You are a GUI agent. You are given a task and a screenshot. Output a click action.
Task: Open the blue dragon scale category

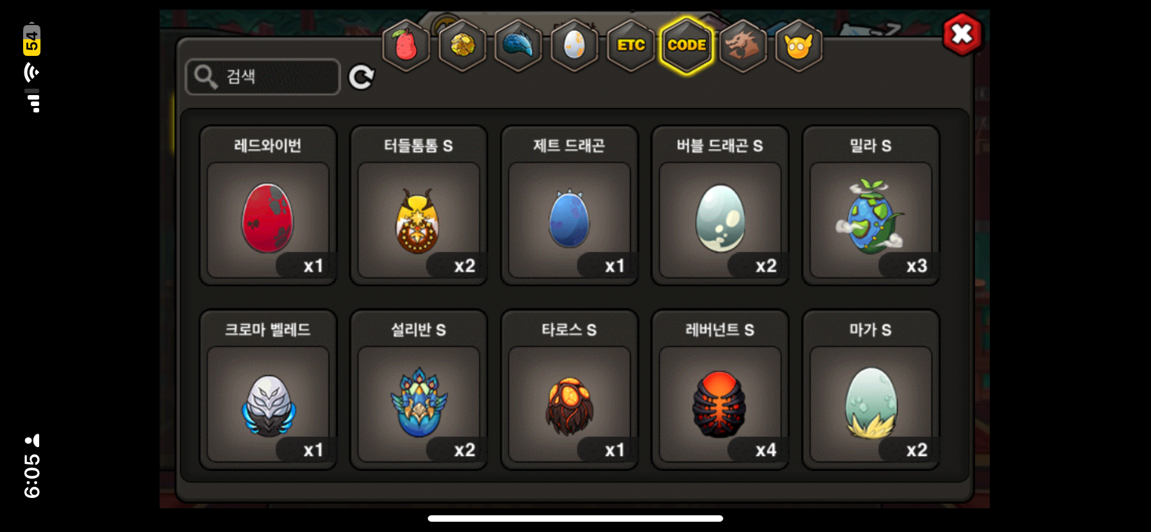(518, 46)
